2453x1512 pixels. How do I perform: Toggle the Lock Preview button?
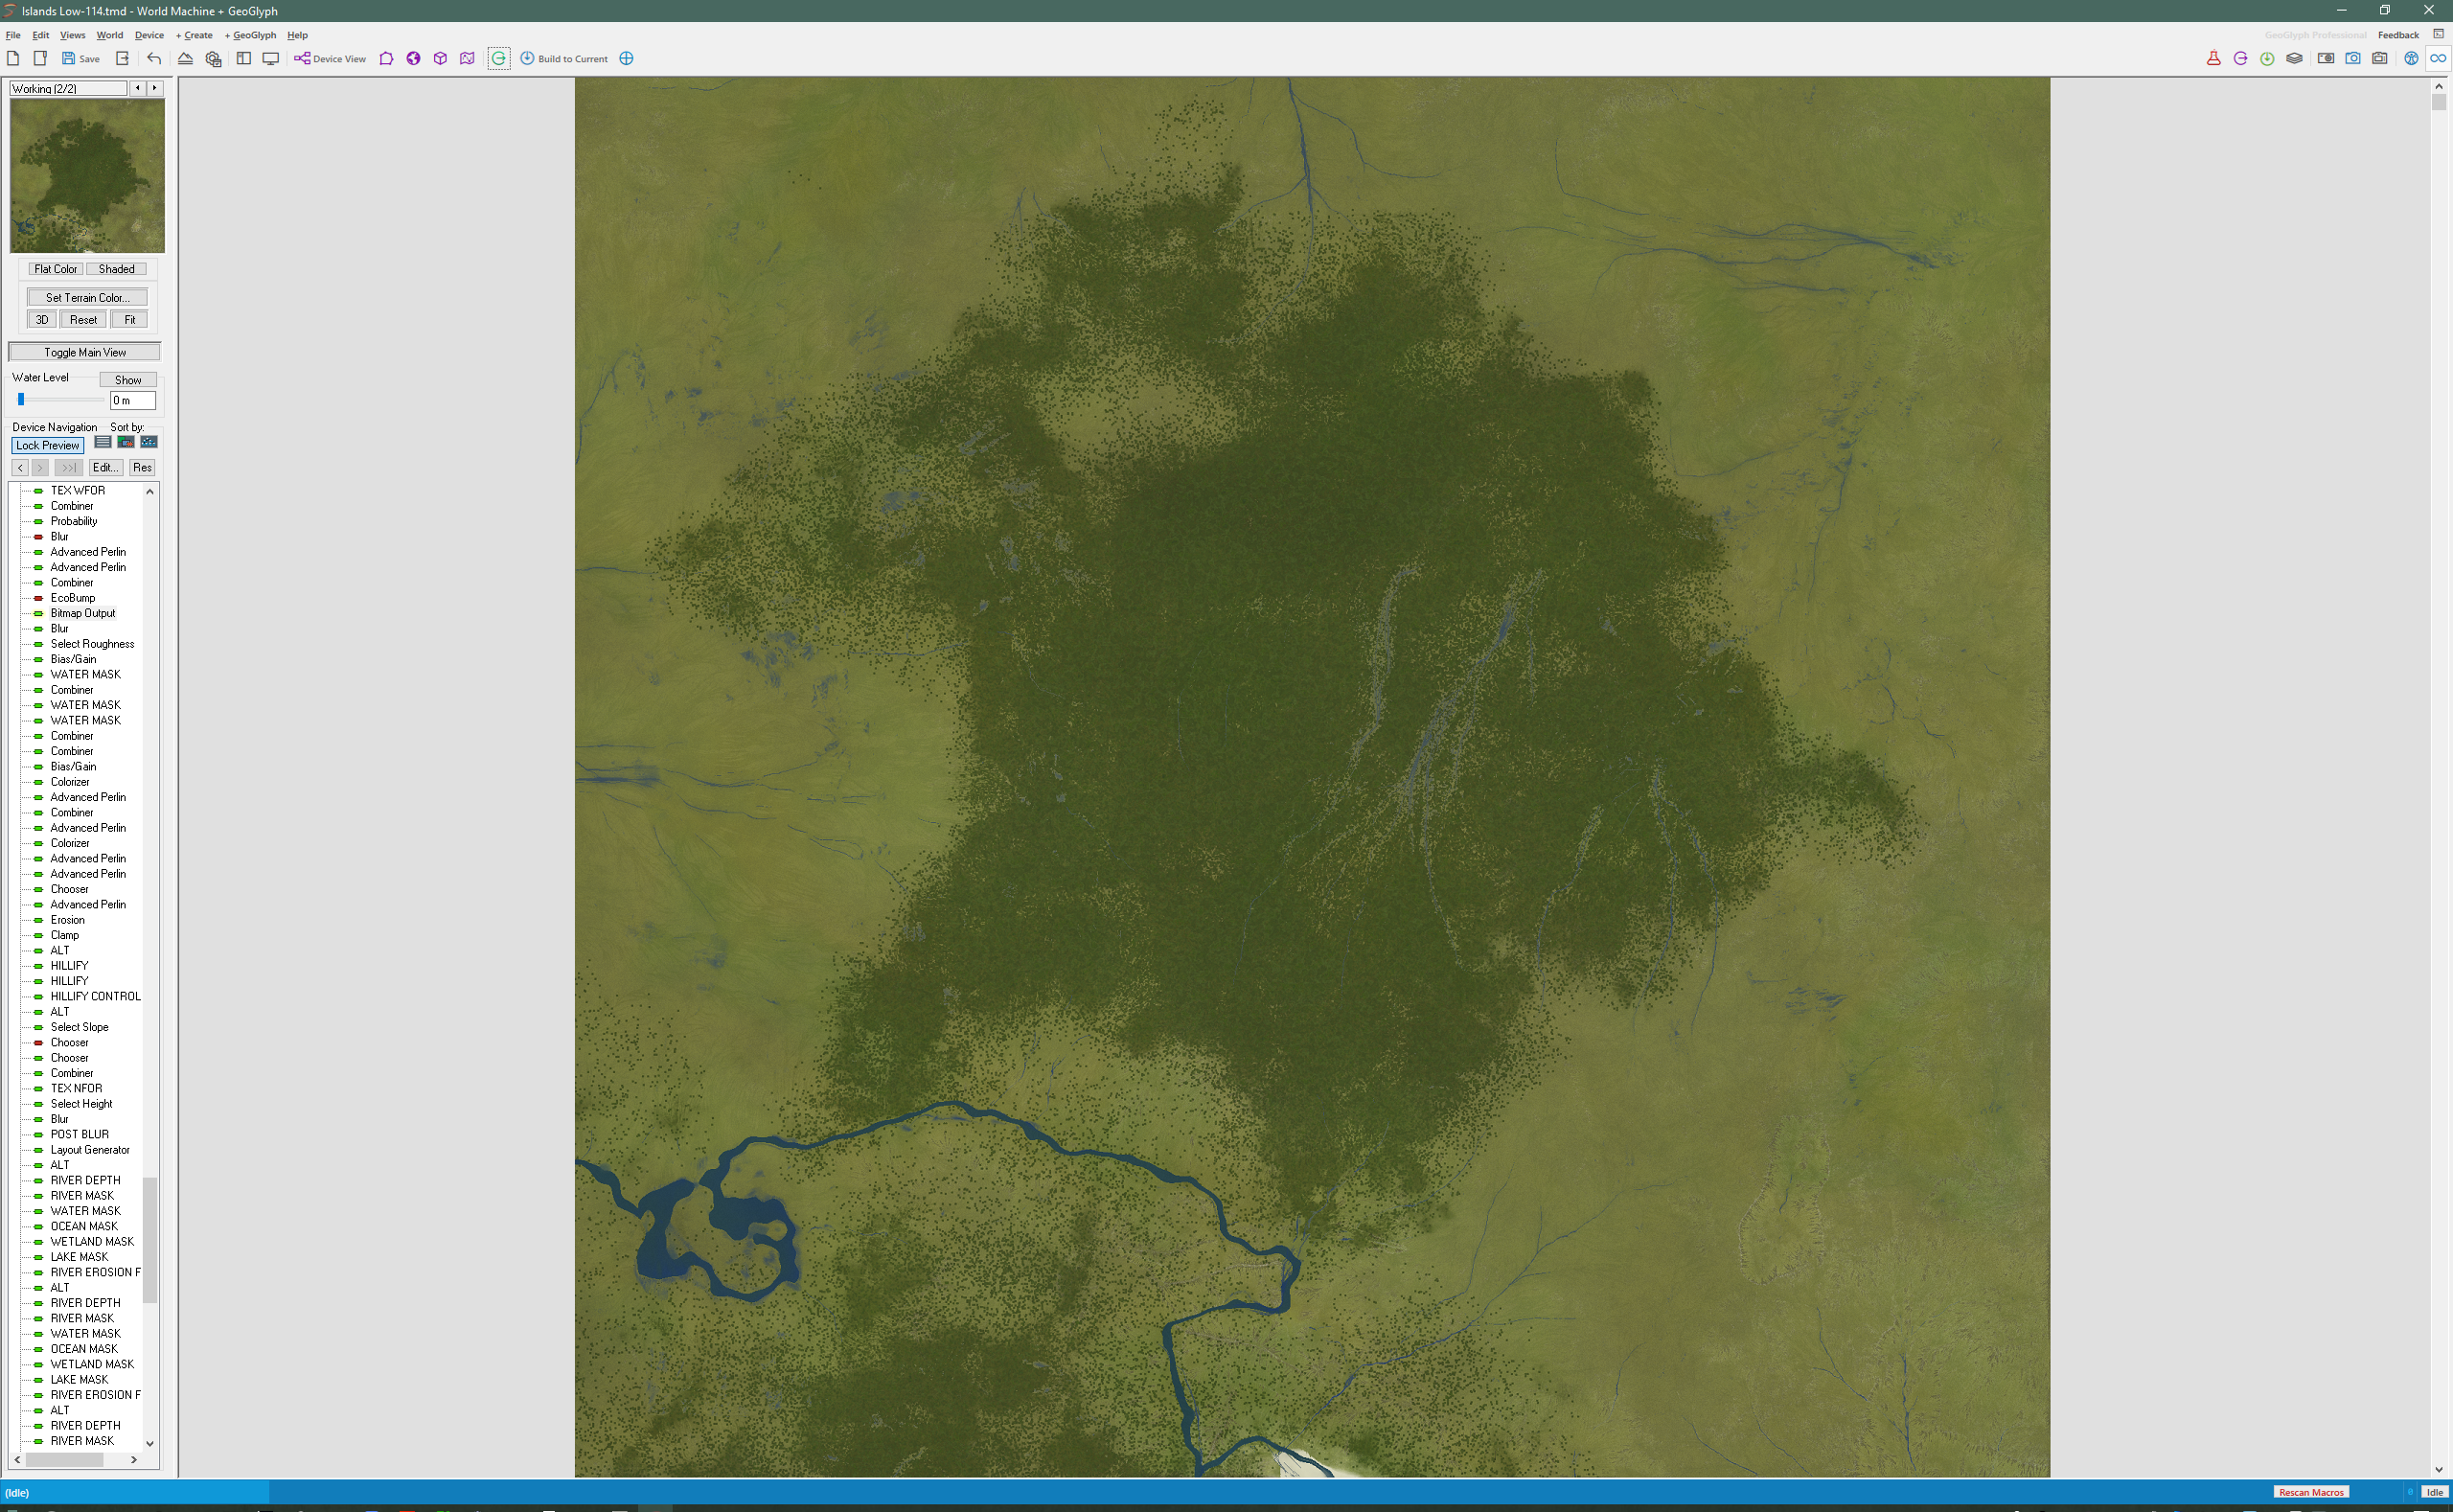click(x=47, y=445)
